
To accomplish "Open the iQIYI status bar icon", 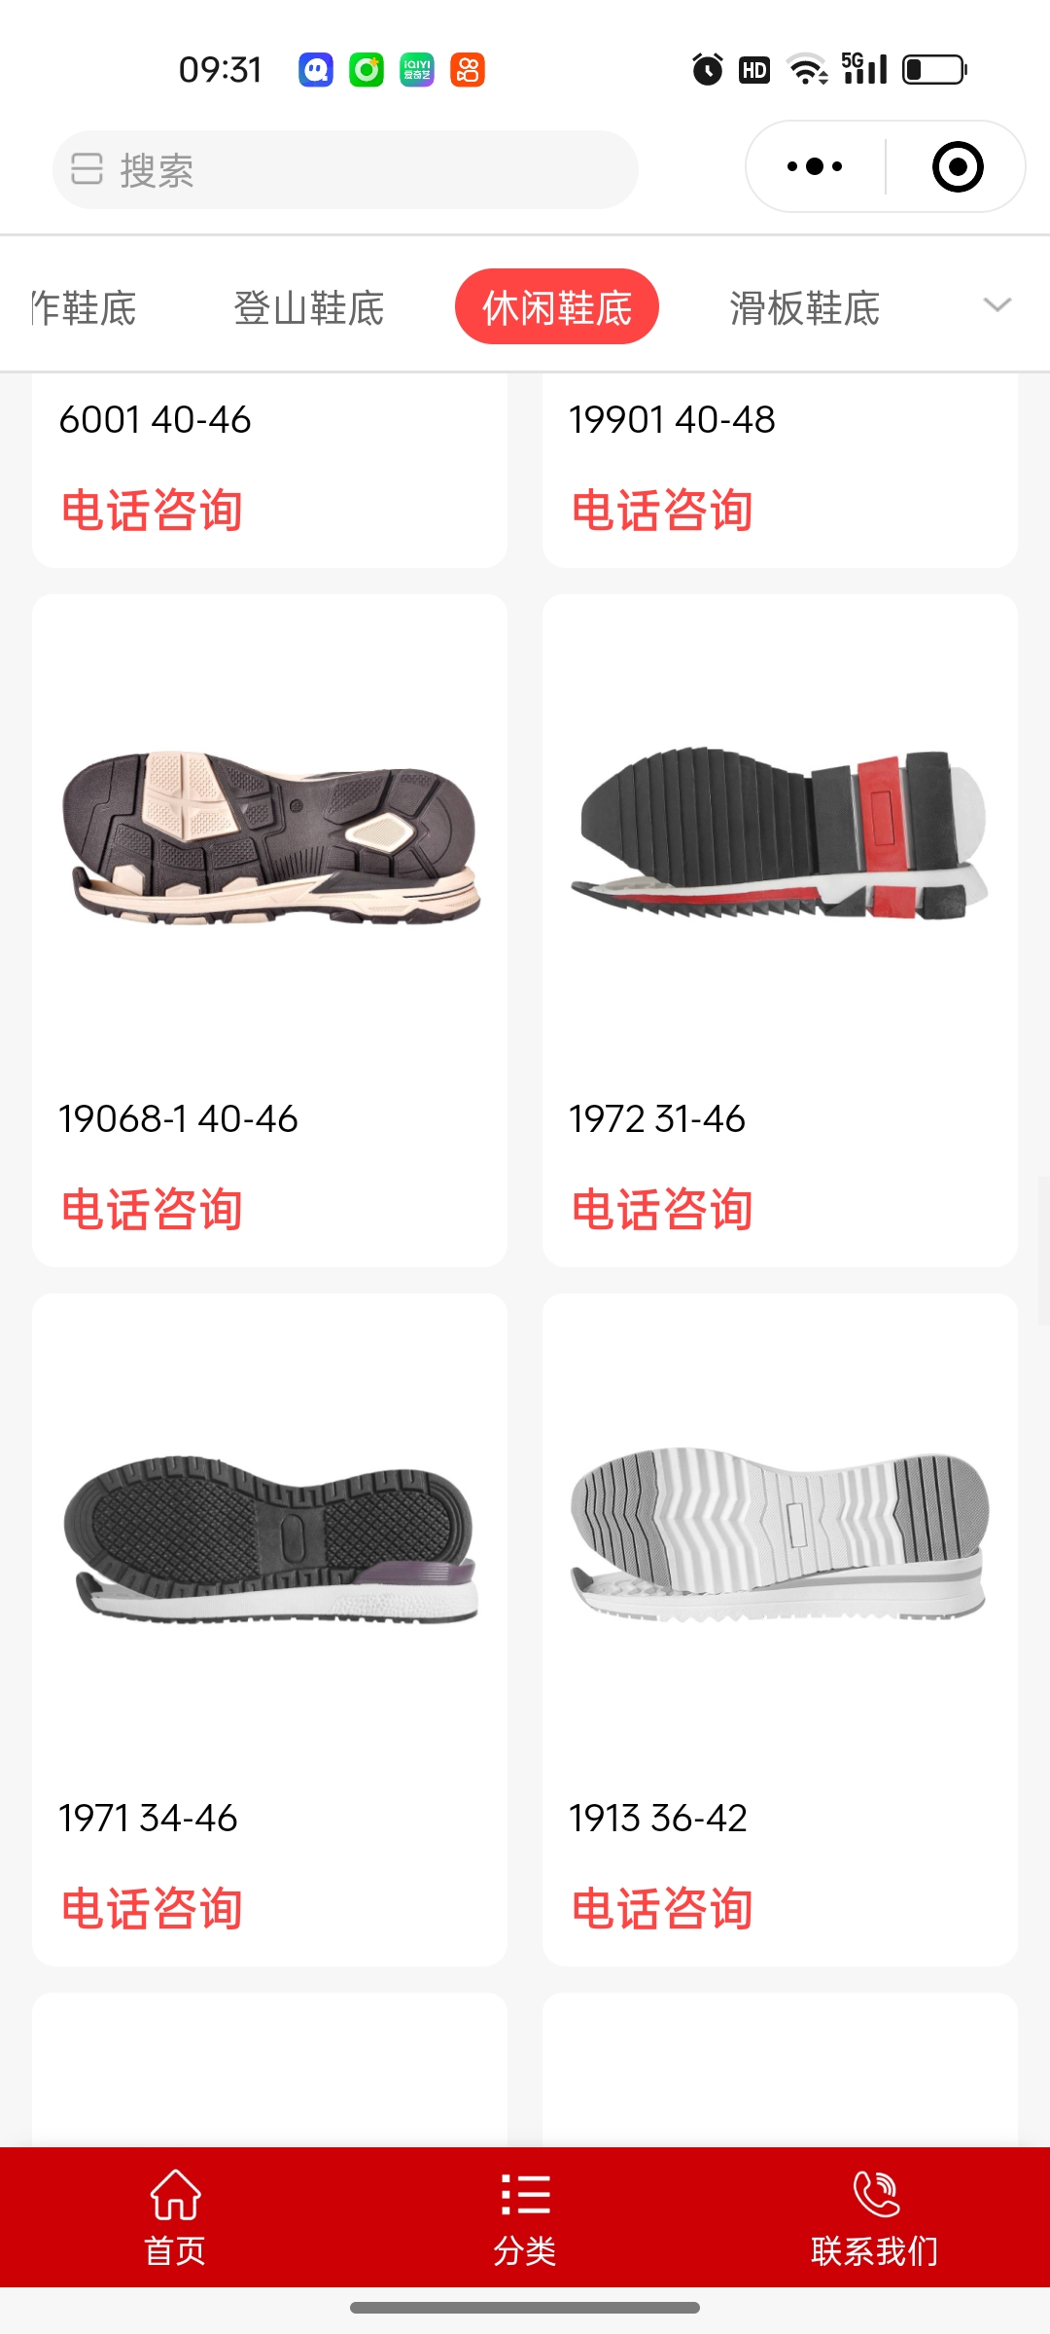I will pyautogui.click(x=417, y=70).
